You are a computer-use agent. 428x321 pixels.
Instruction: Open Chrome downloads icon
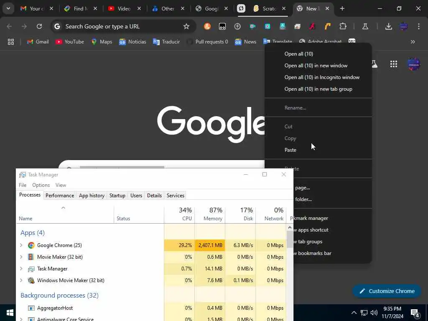pos(388,26)
